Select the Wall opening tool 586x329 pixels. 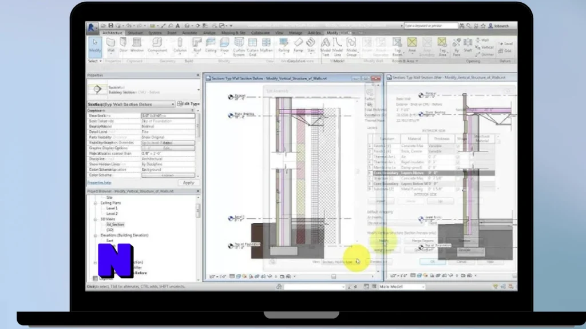coord(482,40)
